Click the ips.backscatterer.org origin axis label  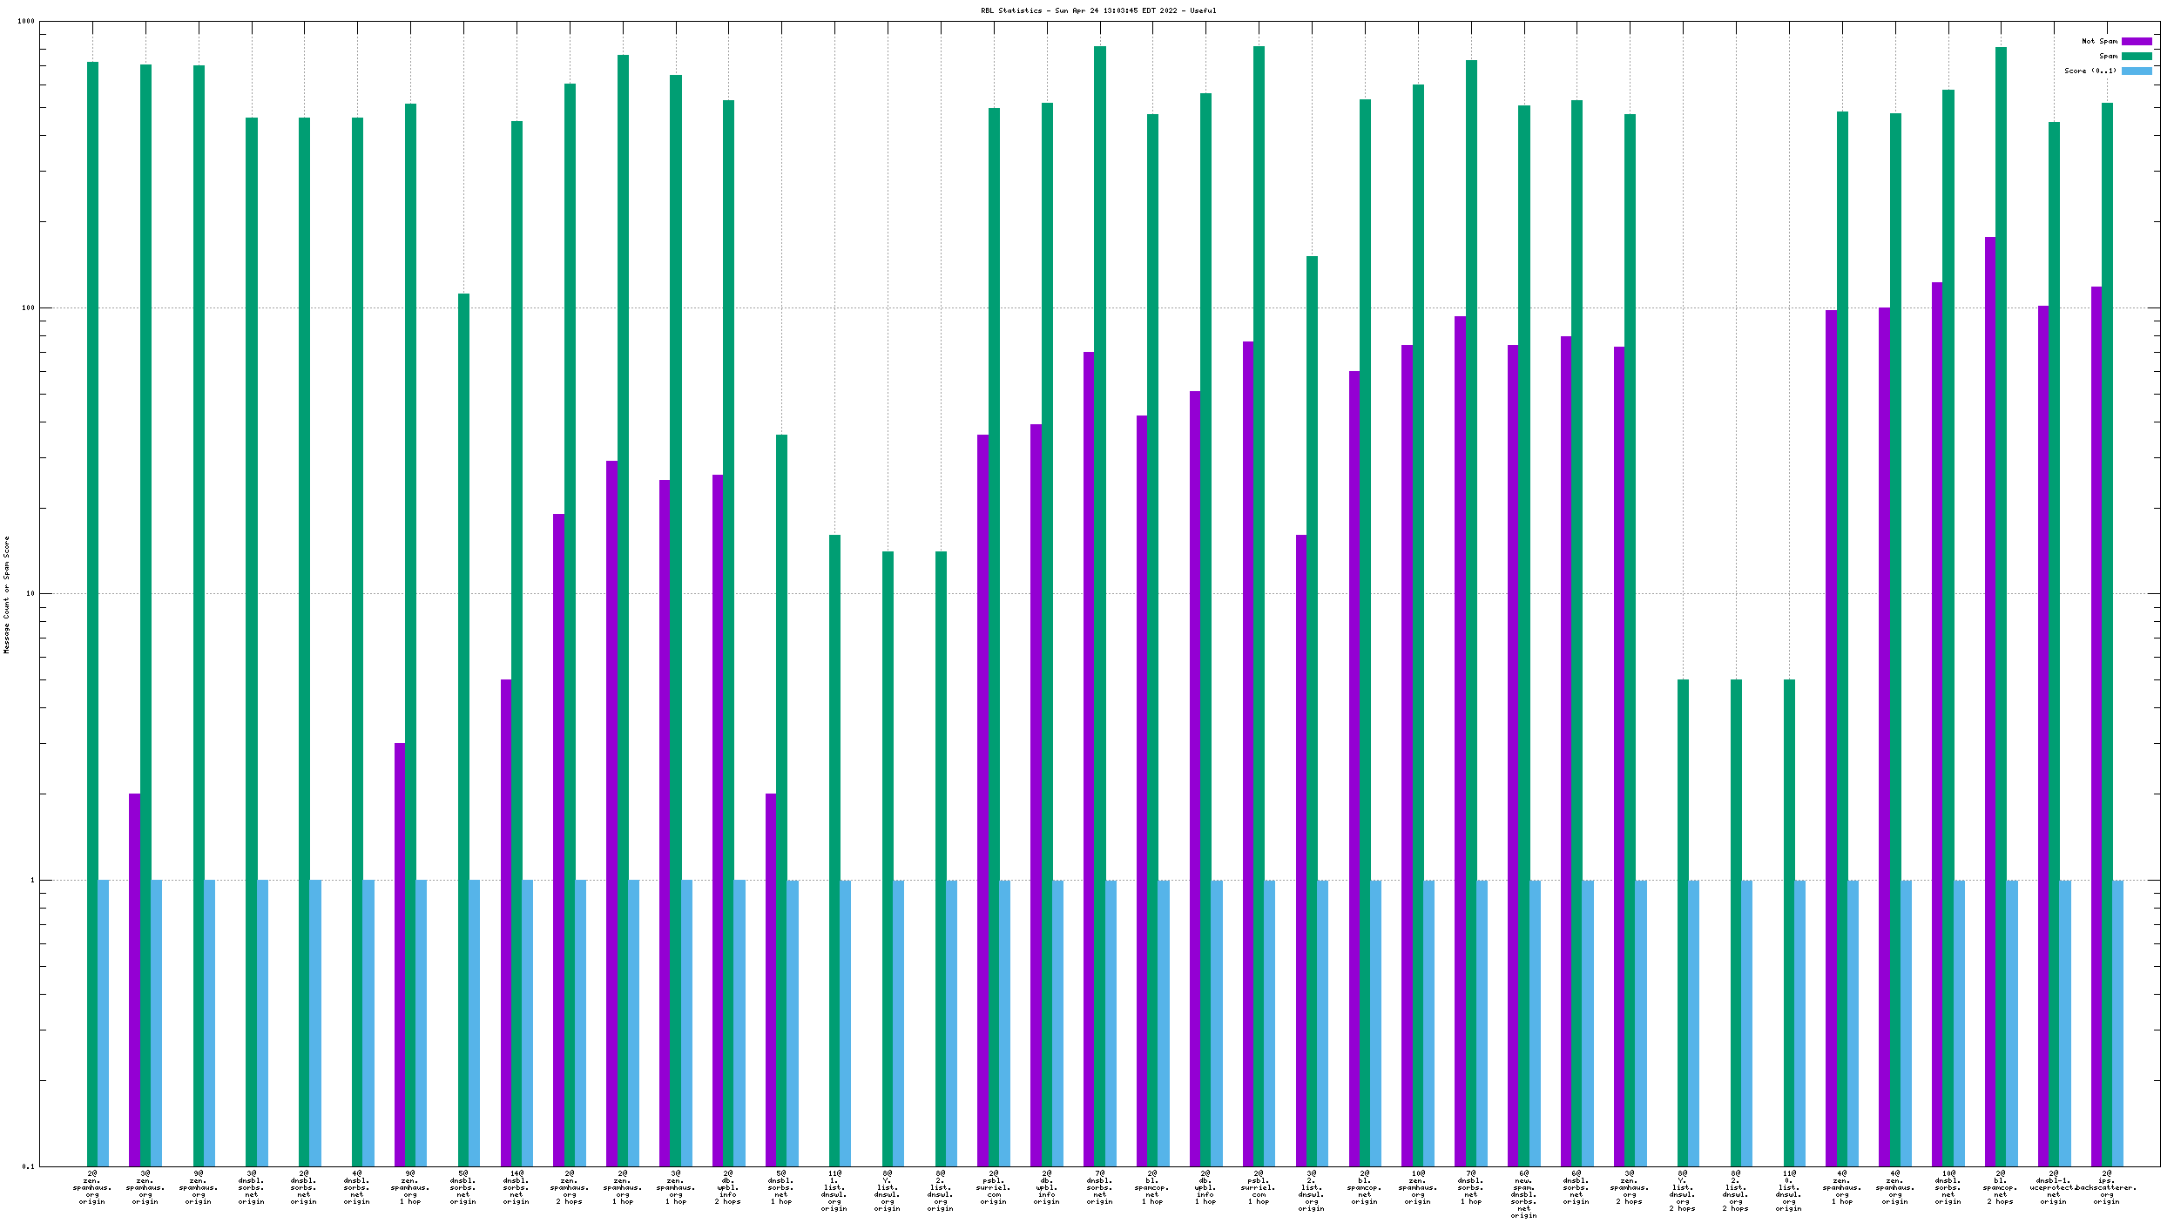point(2106,1187)
